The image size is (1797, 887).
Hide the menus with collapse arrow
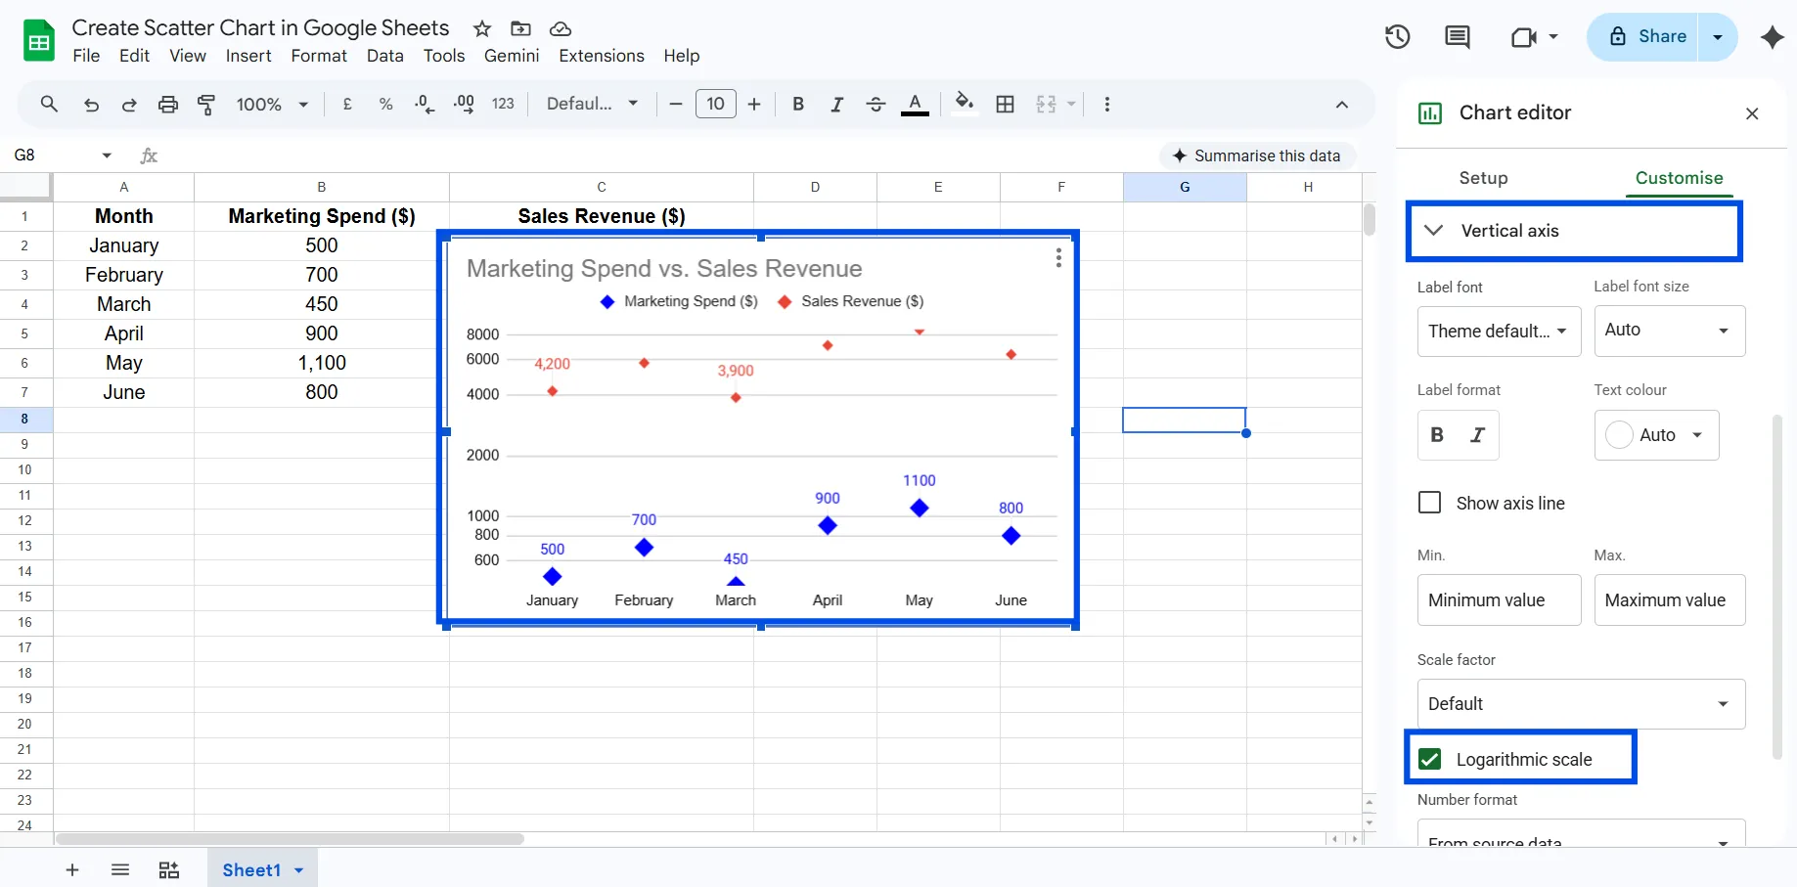pyautogui.click(x=1342, y=105)
